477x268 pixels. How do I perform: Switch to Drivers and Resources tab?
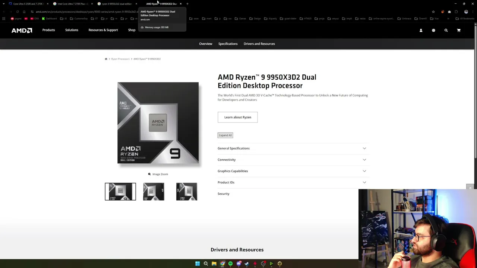pos(259,44)
